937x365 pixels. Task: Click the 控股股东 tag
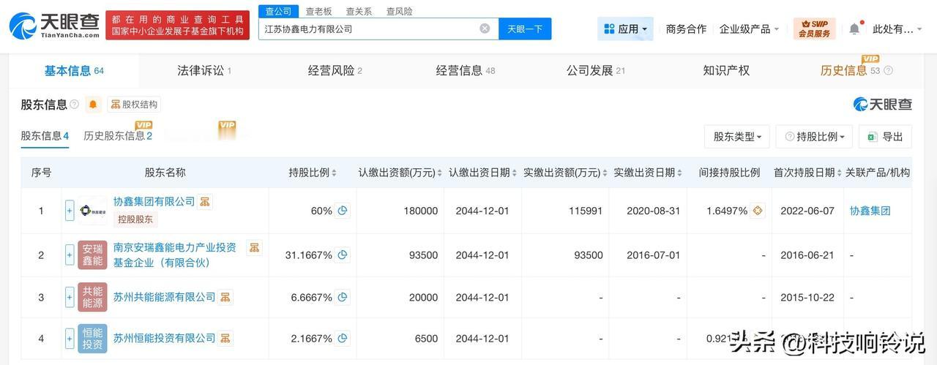pos(135,219)
